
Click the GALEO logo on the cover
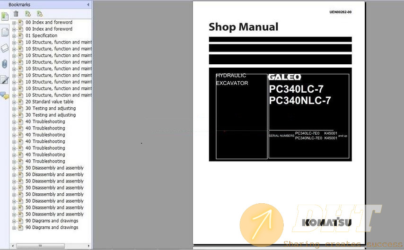click(x=285, y=77)
